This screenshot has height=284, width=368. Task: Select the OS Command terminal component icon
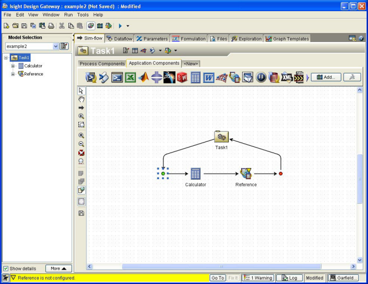[117, 78]
